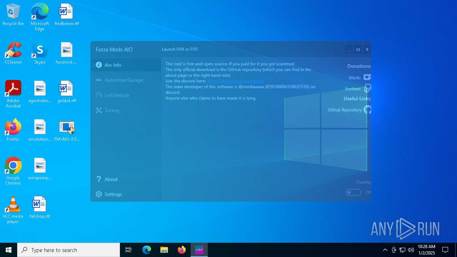Select the Adobe Acrobat desktop shortcut

tap(13, 94)
